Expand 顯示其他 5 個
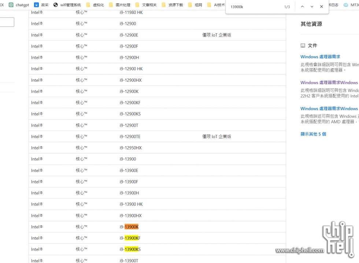Screen dimensions: 359x263 pyautogui.click(x=313, y=134)
